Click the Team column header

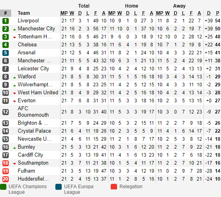24,13
